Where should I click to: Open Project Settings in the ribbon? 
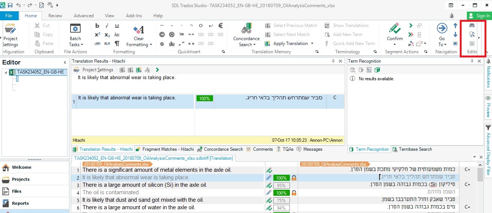(x=10, y=34)
